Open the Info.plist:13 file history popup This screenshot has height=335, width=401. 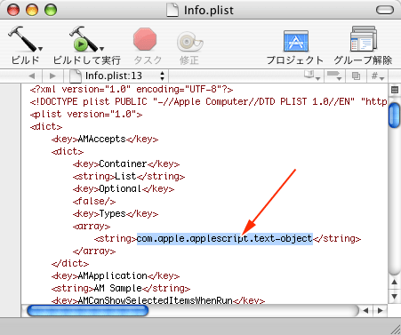tap(117, 76)
